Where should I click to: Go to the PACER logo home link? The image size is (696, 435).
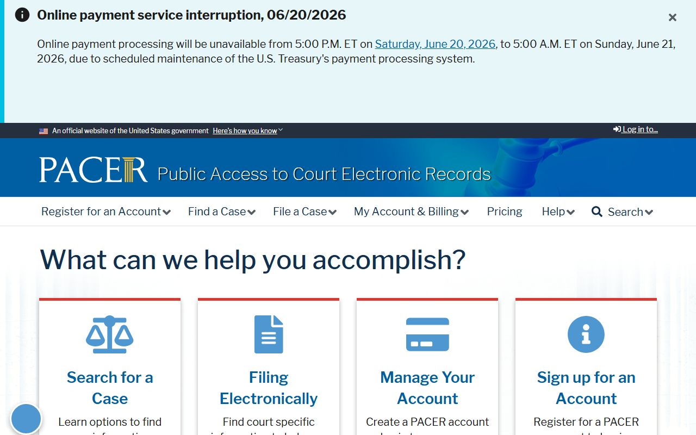93,170
